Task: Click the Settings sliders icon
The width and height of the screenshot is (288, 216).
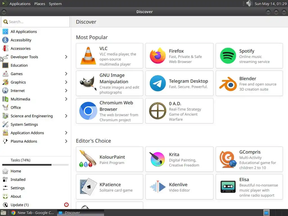Action: click(5, 188)
